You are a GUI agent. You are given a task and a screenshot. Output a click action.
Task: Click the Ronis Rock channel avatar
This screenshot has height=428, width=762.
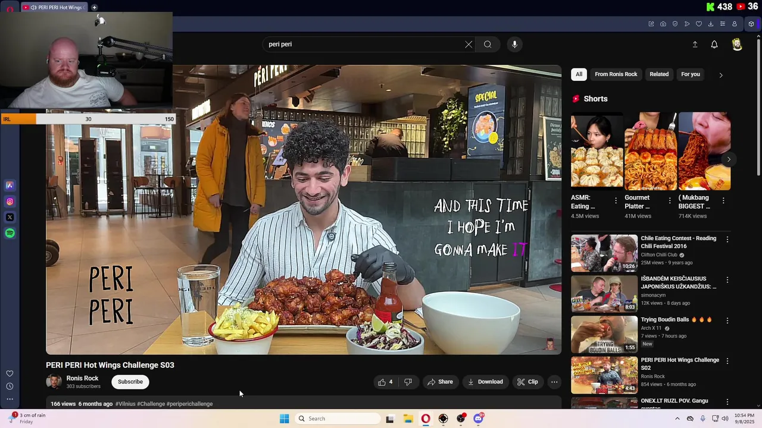[x=54, y=382]
